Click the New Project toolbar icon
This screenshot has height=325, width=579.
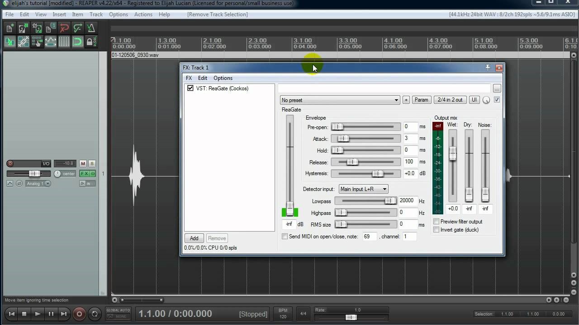tap(10, 28)
